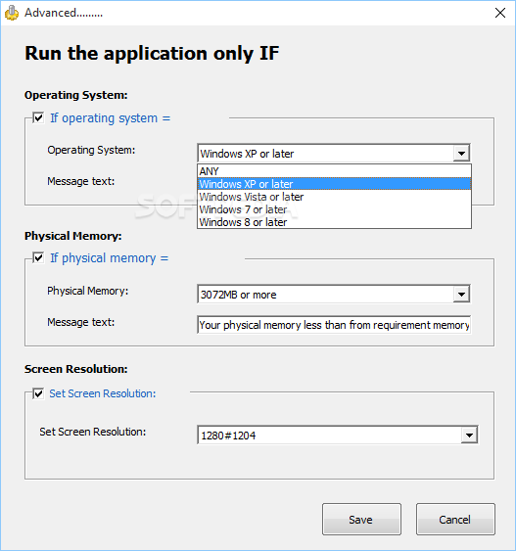Image resolution: width=516 pixels, height=551 pixels.
Task: Click the 'If operating system =' label
Action: click(110, 118)
